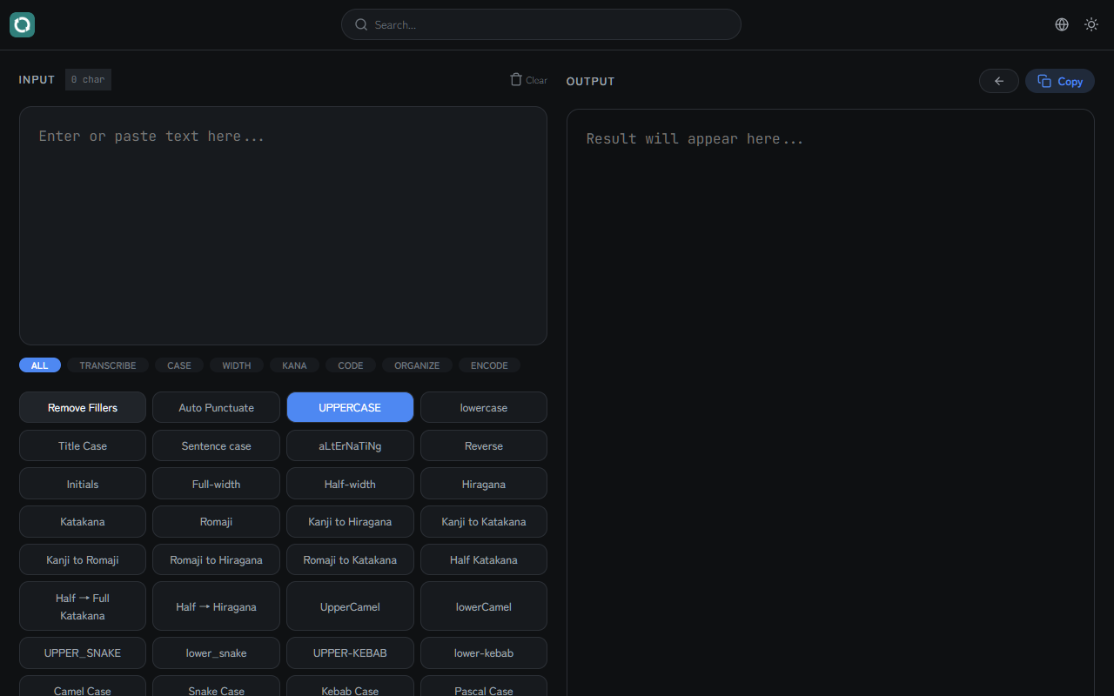Convert to lowerCamel

[x=484, y=606]
